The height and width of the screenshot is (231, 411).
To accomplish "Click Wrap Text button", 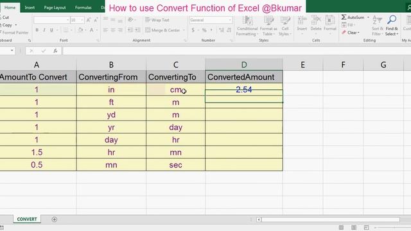I will (157, 20).
